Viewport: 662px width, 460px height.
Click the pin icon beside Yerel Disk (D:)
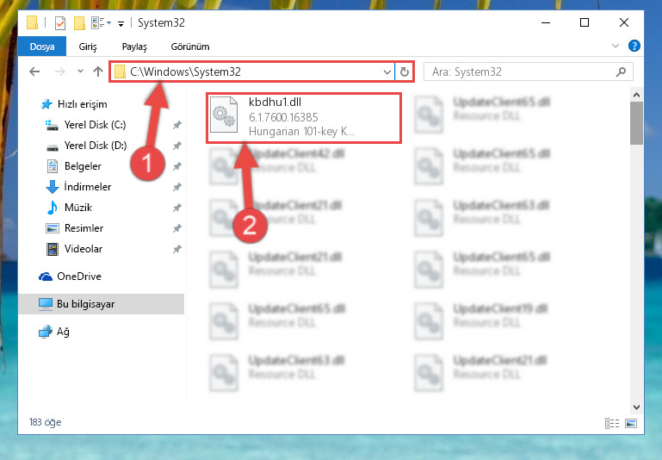pos(176,146)
